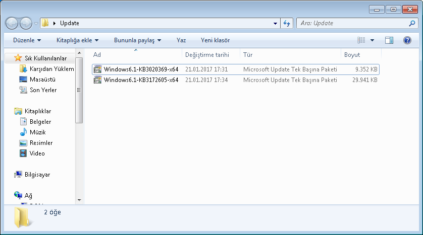Create a folder with Yeni klasör
The width and height of the screenshot is (423, 235).
(215, 40)
